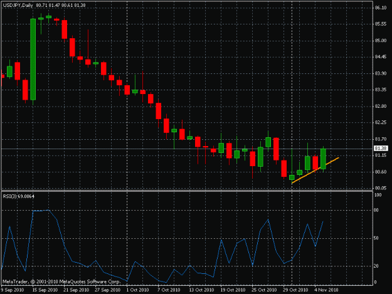Click the 21 Sep 2010 date label
The width and height of the screenshot is (392, 294).
coord(77,290)
